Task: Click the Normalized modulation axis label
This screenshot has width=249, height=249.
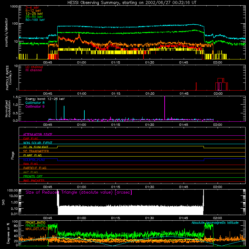Action: [8, 109]
